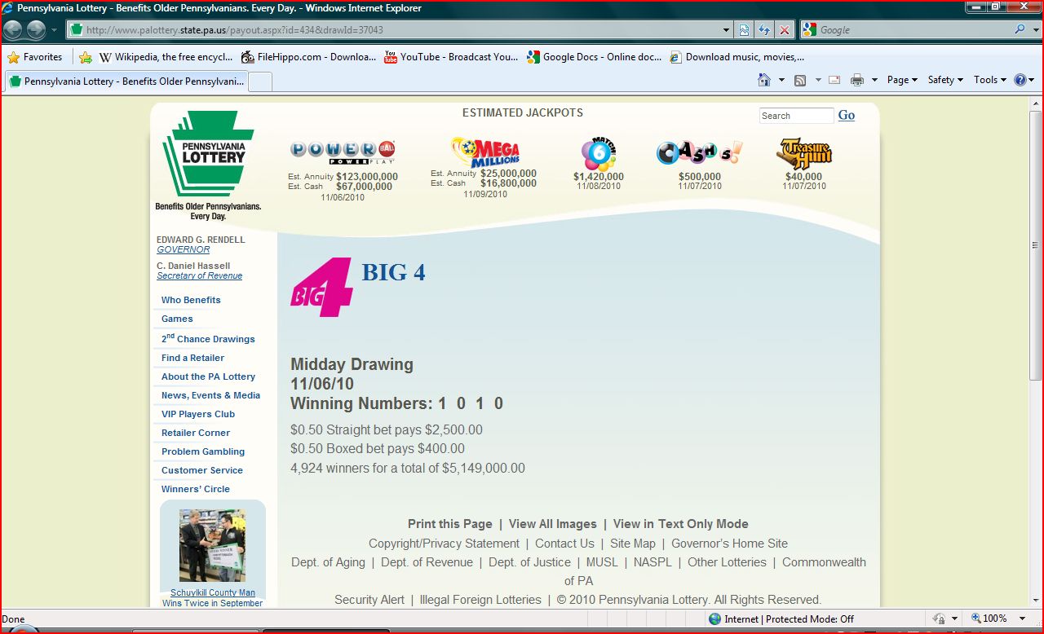Open the Illegal Foreign Lotteries link
The width and height of the screenshot is (1044, 634).
(x=480, y=600)
